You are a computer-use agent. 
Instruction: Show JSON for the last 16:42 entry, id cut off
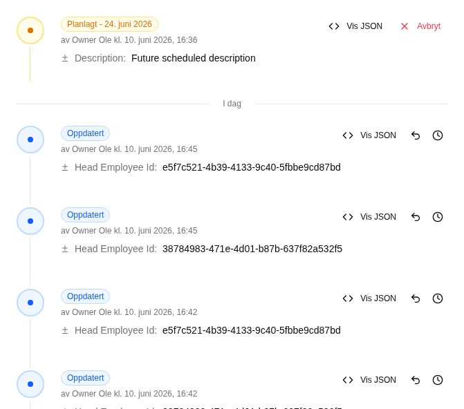[x=369, y=380]
